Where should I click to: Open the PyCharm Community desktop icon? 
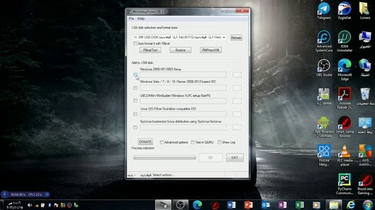[345, 184]
